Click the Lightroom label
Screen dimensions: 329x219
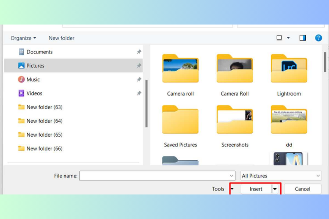point(289,94)
